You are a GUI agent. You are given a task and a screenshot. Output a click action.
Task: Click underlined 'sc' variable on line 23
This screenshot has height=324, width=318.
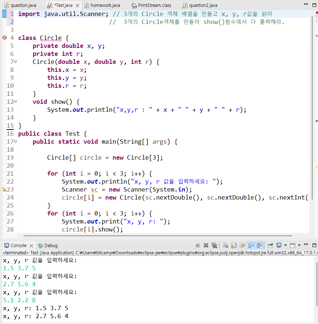[94, 190]
